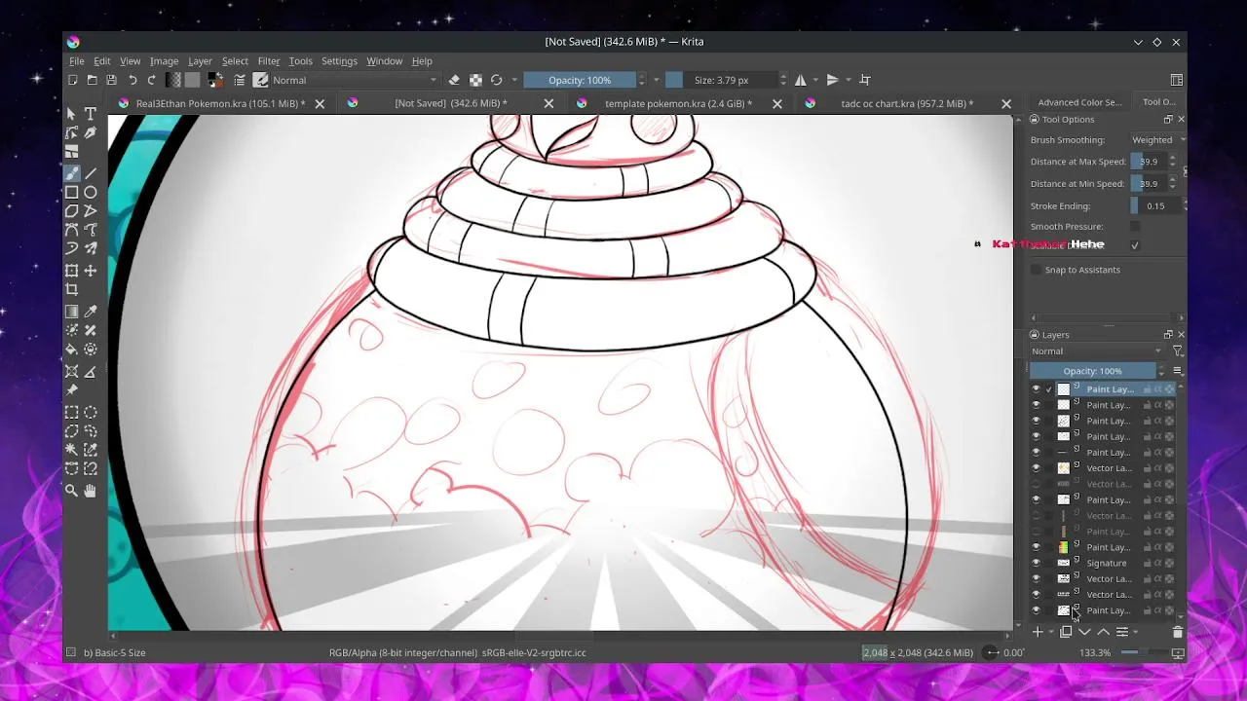Image resolution: width=1247 pixels, height=701 pixels.
Task: Select the Ellipse tool
Action: point(91,193)
